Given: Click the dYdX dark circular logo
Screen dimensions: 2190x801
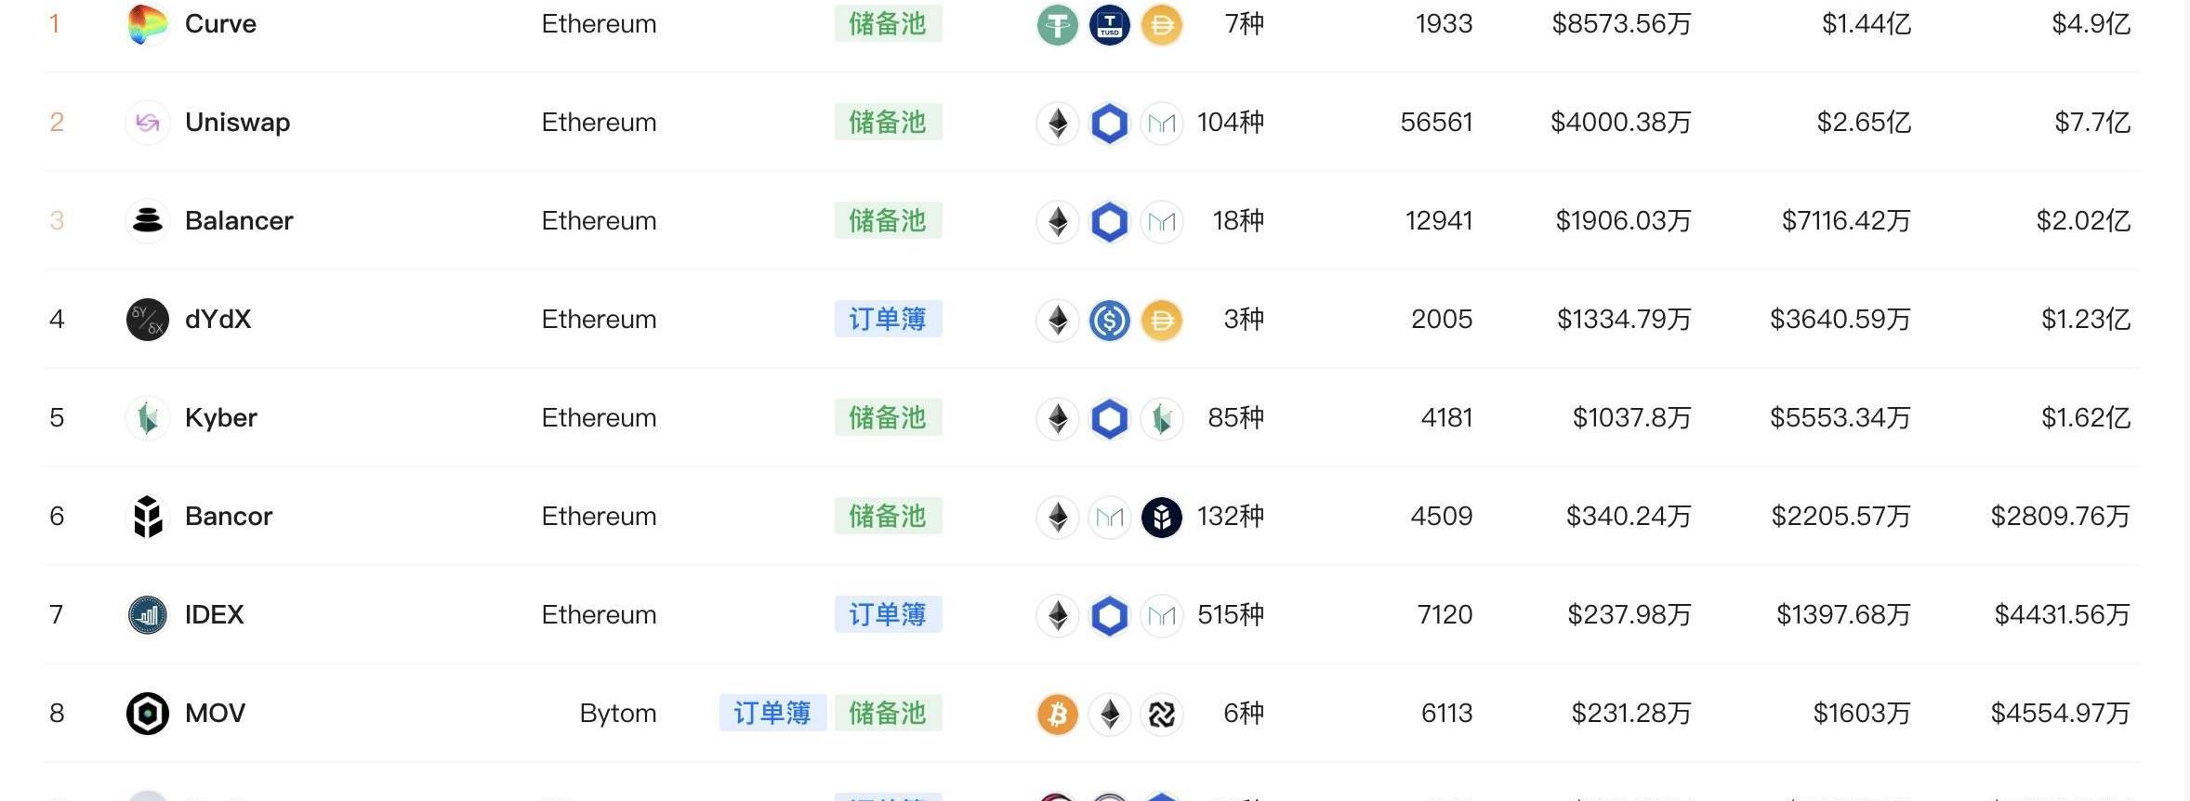Looking at the screenshot, I should 147,320.
